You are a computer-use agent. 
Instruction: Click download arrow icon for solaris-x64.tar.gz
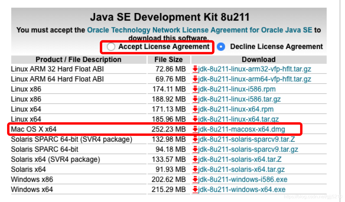coord(195,170)
